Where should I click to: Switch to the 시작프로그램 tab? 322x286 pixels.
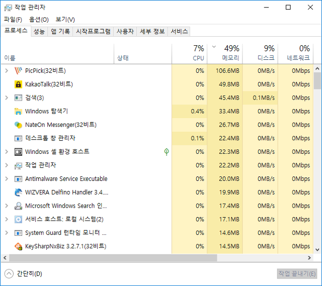click(93, 32)
